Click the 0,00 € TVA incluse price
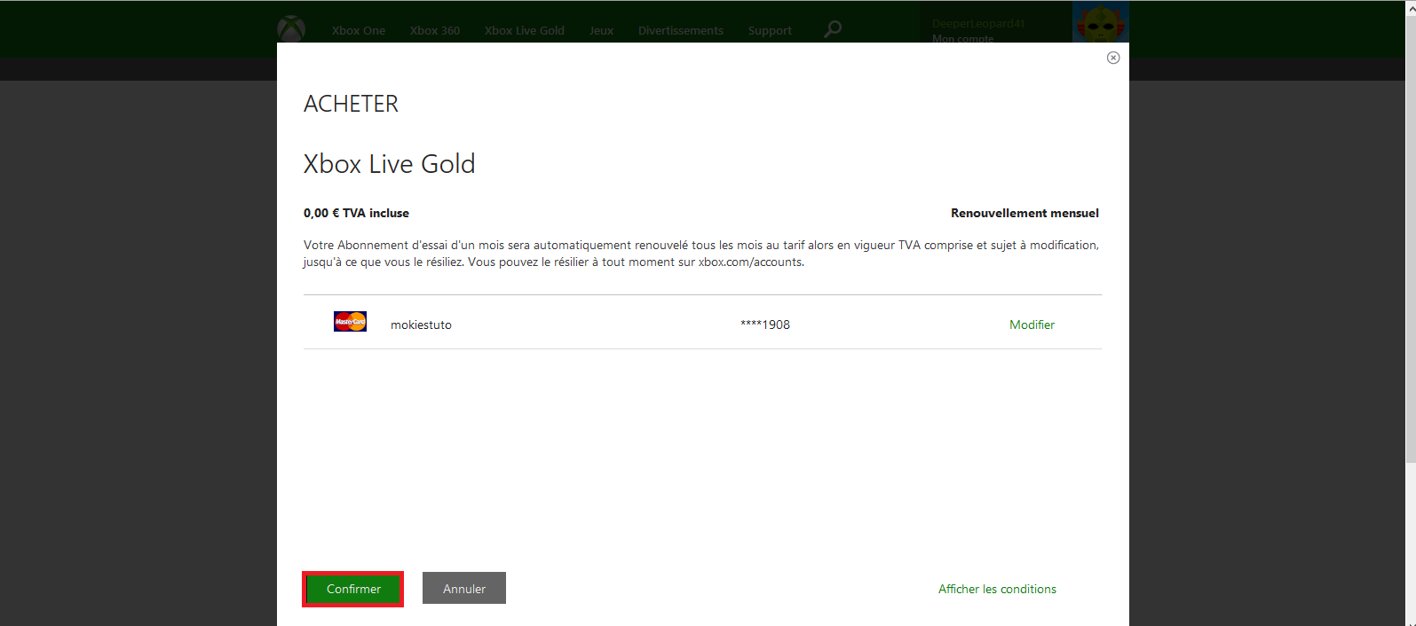1416x626 pixels. [356, 213]
